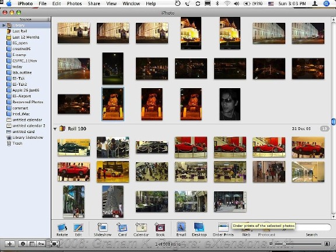This screenshot has height=252, width=336.
Task: Select the silver pyramid sculpture thumbnail
Action: point(113,201)
